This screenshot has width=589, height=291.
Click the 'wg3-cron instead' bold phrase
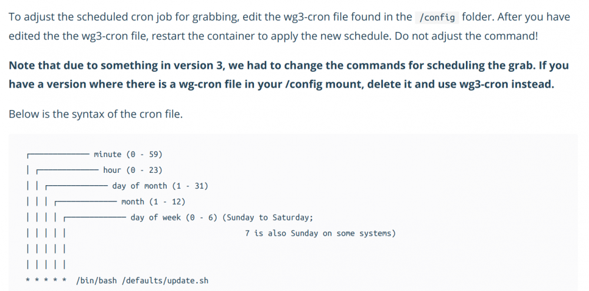point(507,84)
